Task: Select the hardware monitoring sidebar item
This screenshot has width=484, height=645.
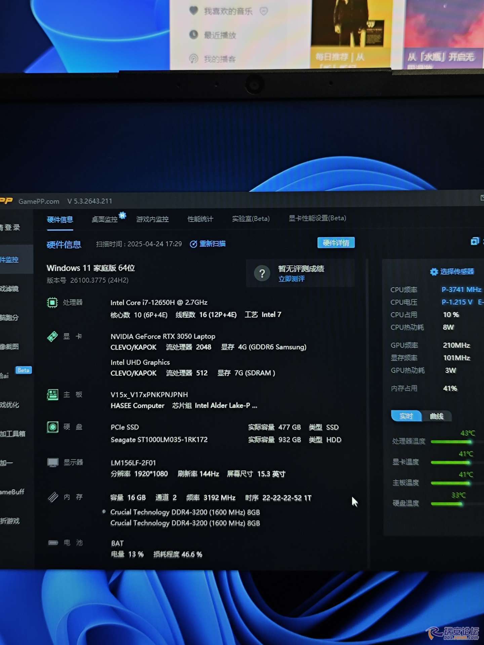Action: point(16,260)
